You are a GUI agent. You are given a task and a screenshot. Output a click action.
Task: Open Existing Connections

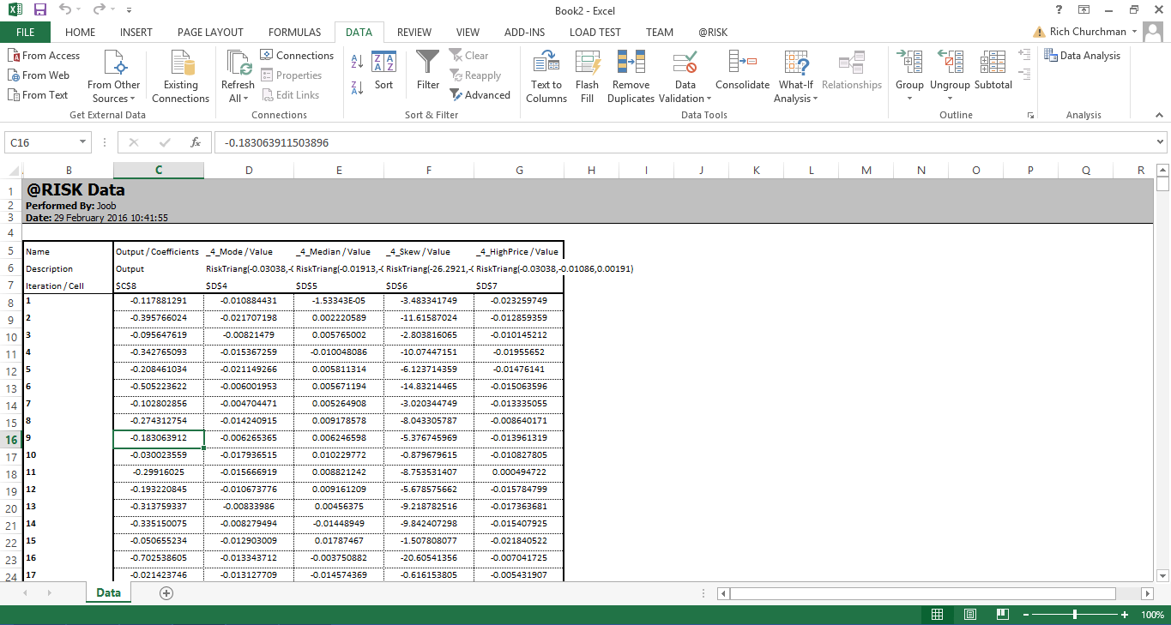[x=181, y=77]
